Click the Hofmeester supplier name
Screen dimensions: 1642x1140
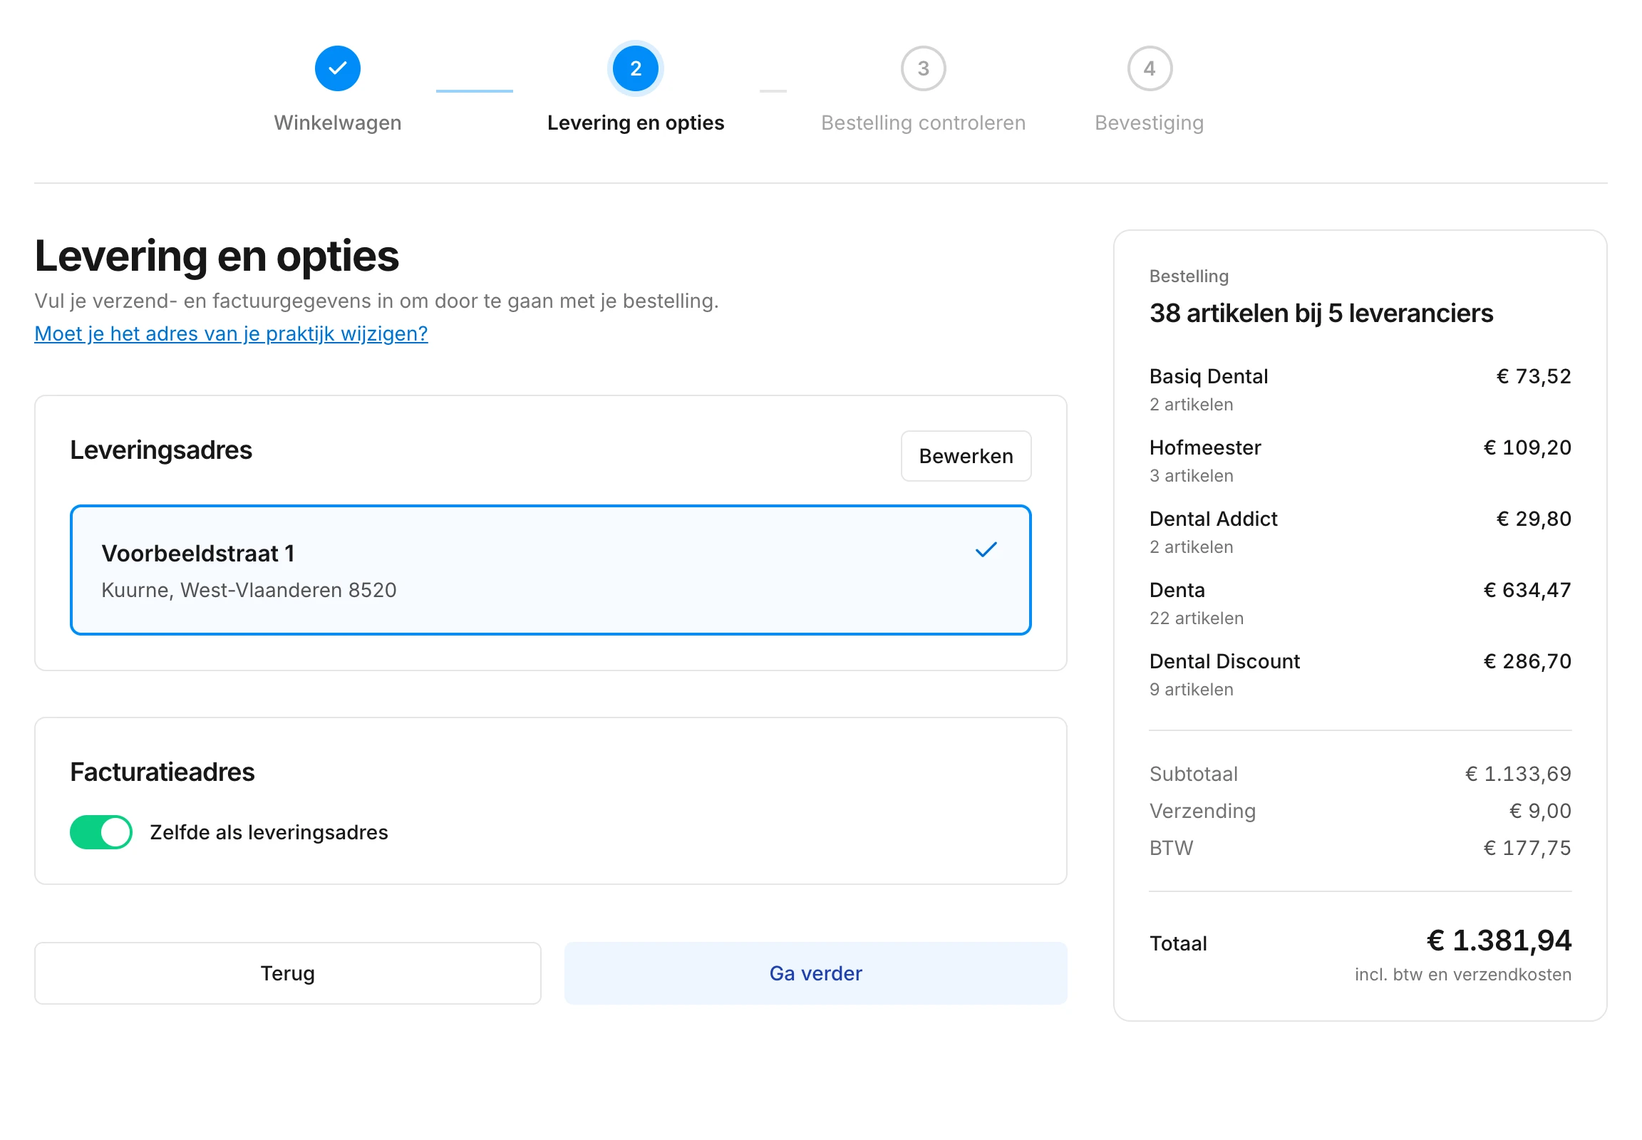pyautogui.click(x=1204, y=448)
